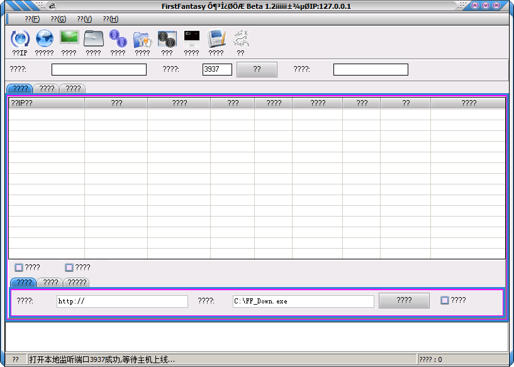Click the blue globe toolbar icon
514x367 pixels.
coord(45,39)
